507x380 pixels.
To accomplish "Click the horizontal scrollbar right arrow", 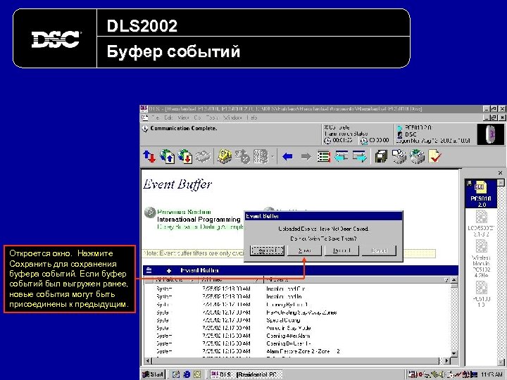I will (x=447, y=360).
